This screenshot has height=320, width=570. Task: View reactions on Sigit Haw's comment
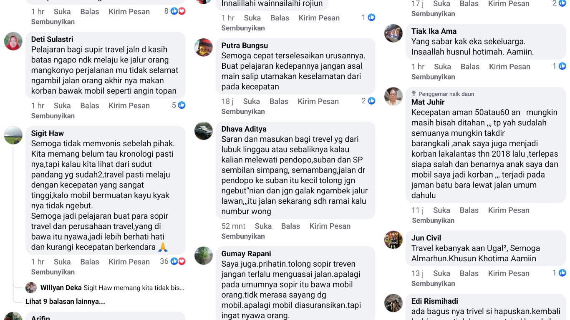(x=178, y=261)
